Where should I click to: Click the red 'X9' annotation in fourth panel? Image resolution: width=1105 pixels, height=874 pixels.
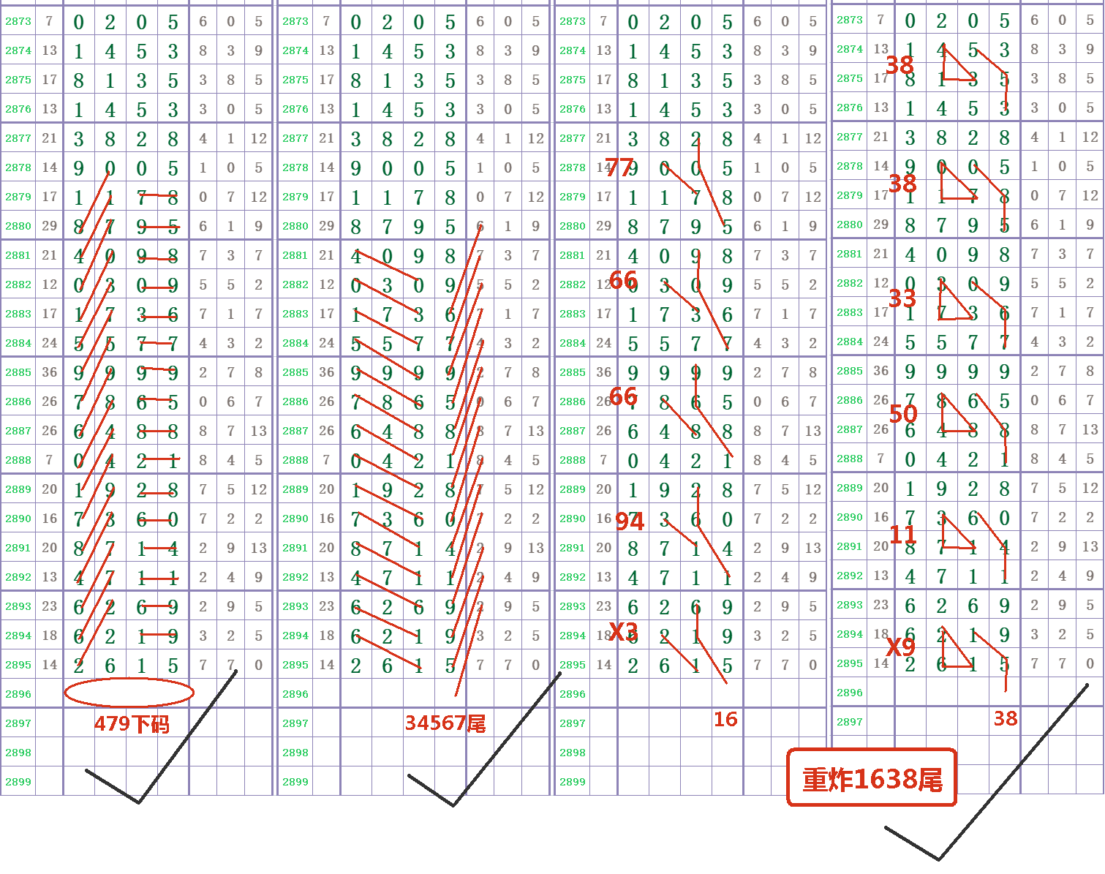900,647
